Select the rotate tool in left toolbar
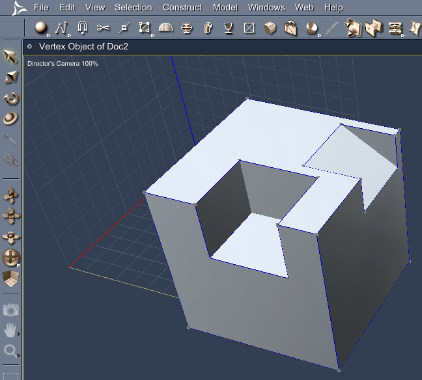The width and height of the screenshot is (422, 380). click(x=11, y=99)
